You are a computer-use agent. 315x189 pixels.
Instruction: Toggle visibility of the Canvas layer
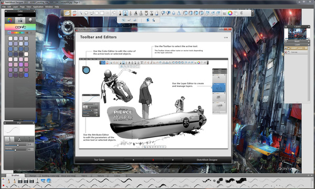pos(286,52)
